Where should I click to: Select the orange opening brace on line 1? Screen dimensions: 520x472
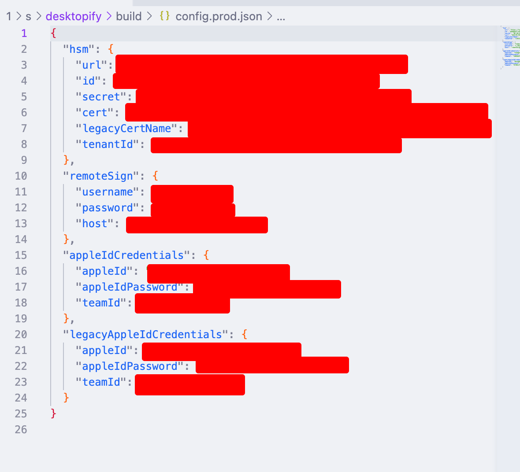(x=53, y=33)
